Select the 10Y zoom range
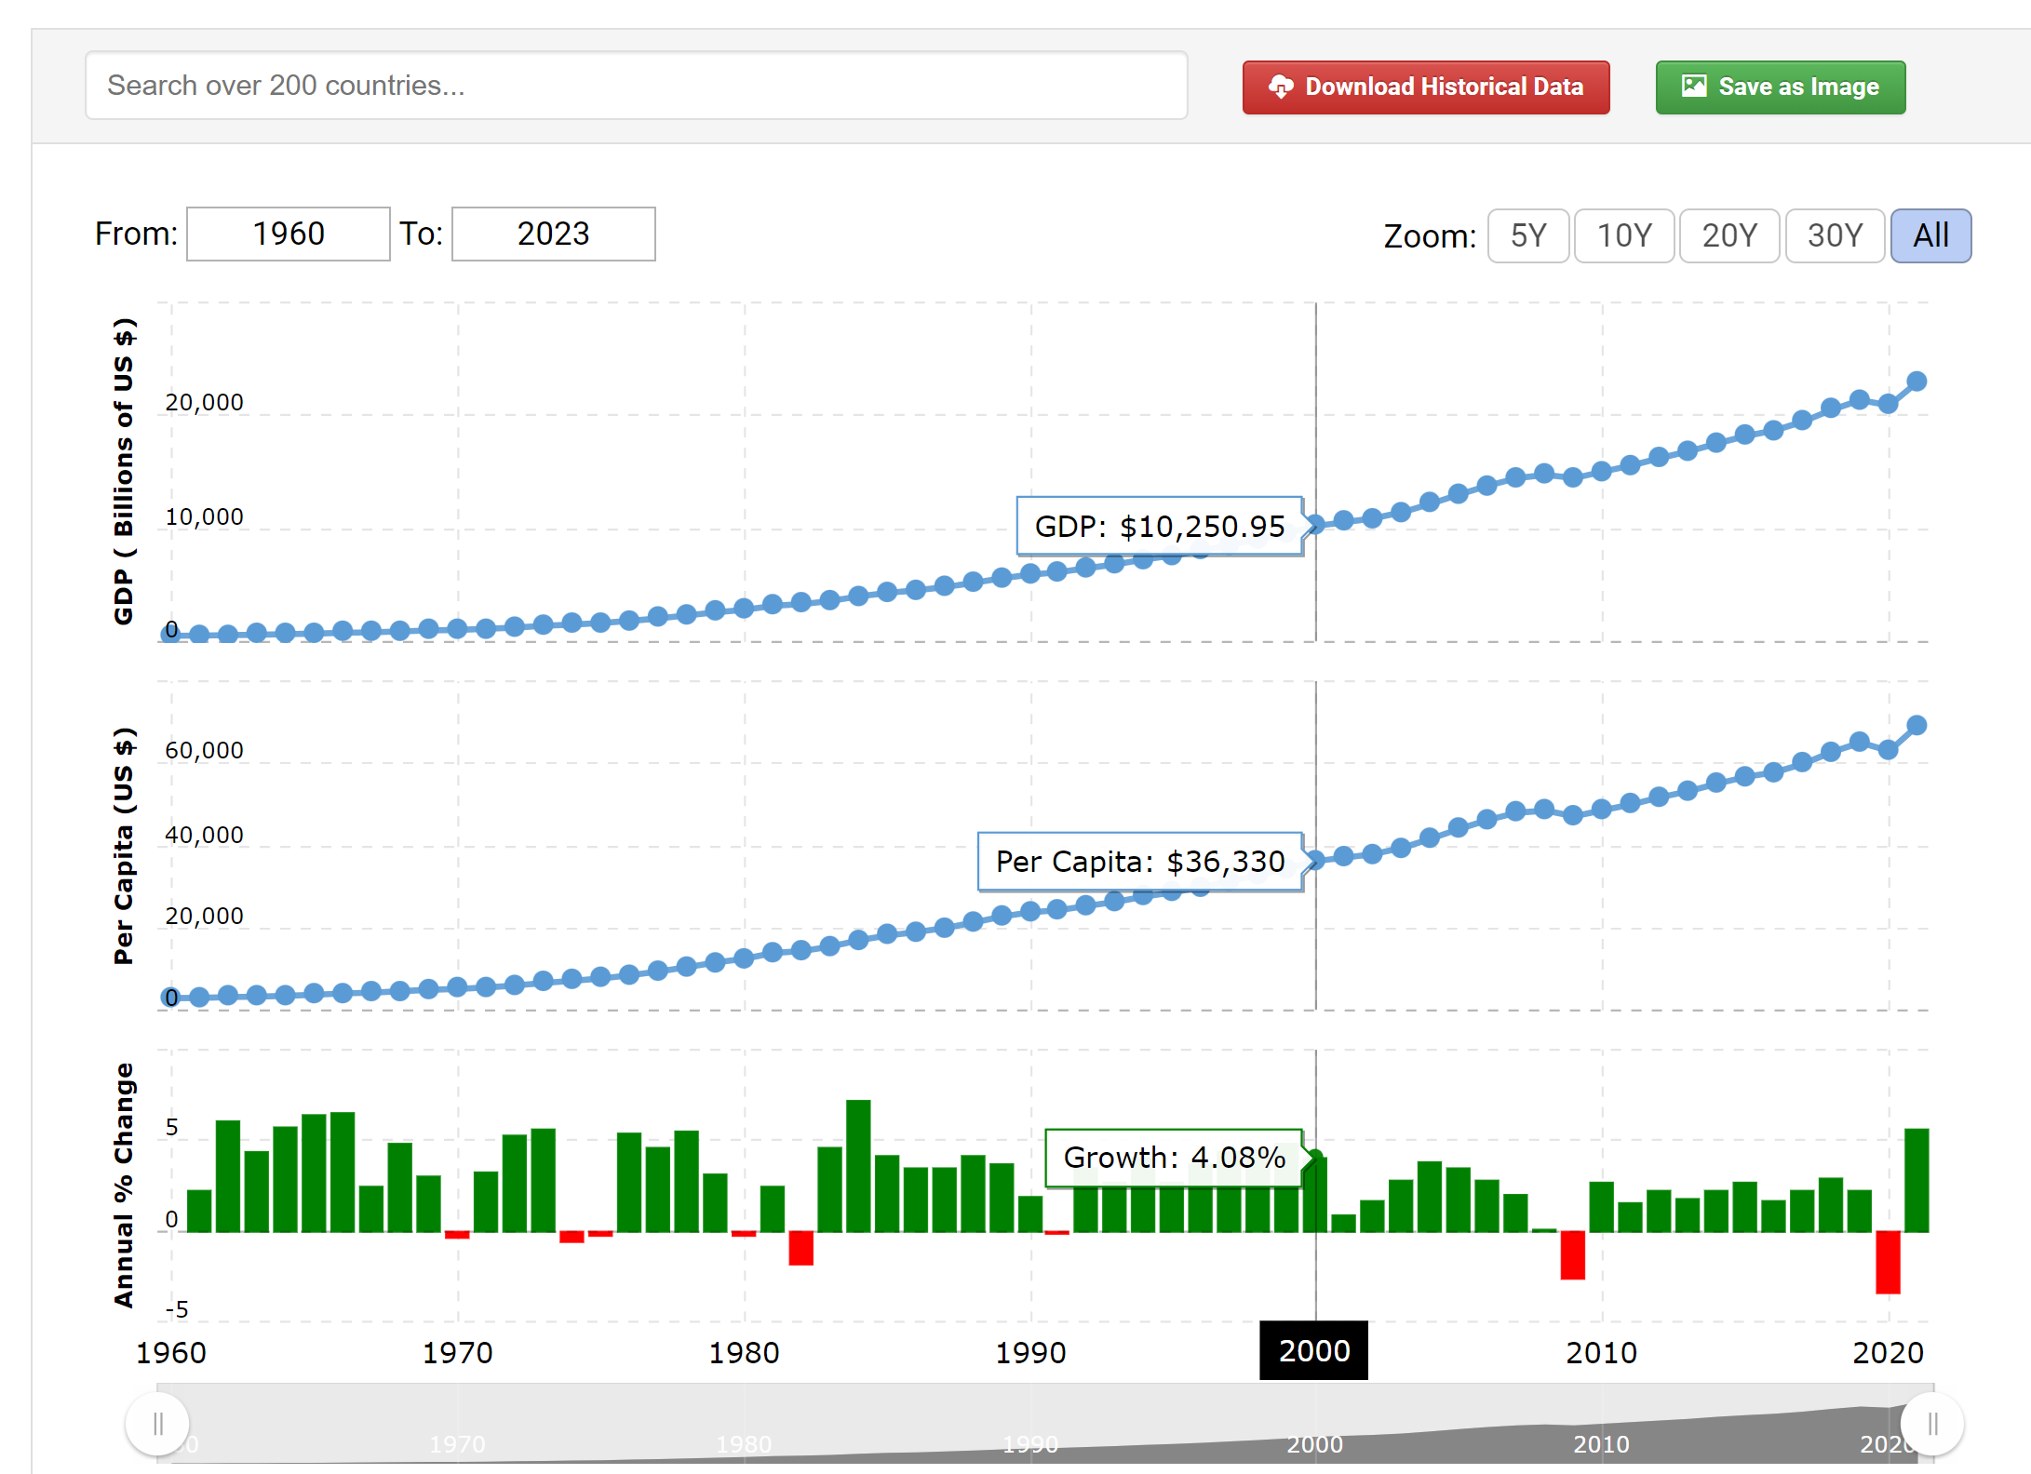This screenshot has height=1474, width=2031. tap(1623, 235)
